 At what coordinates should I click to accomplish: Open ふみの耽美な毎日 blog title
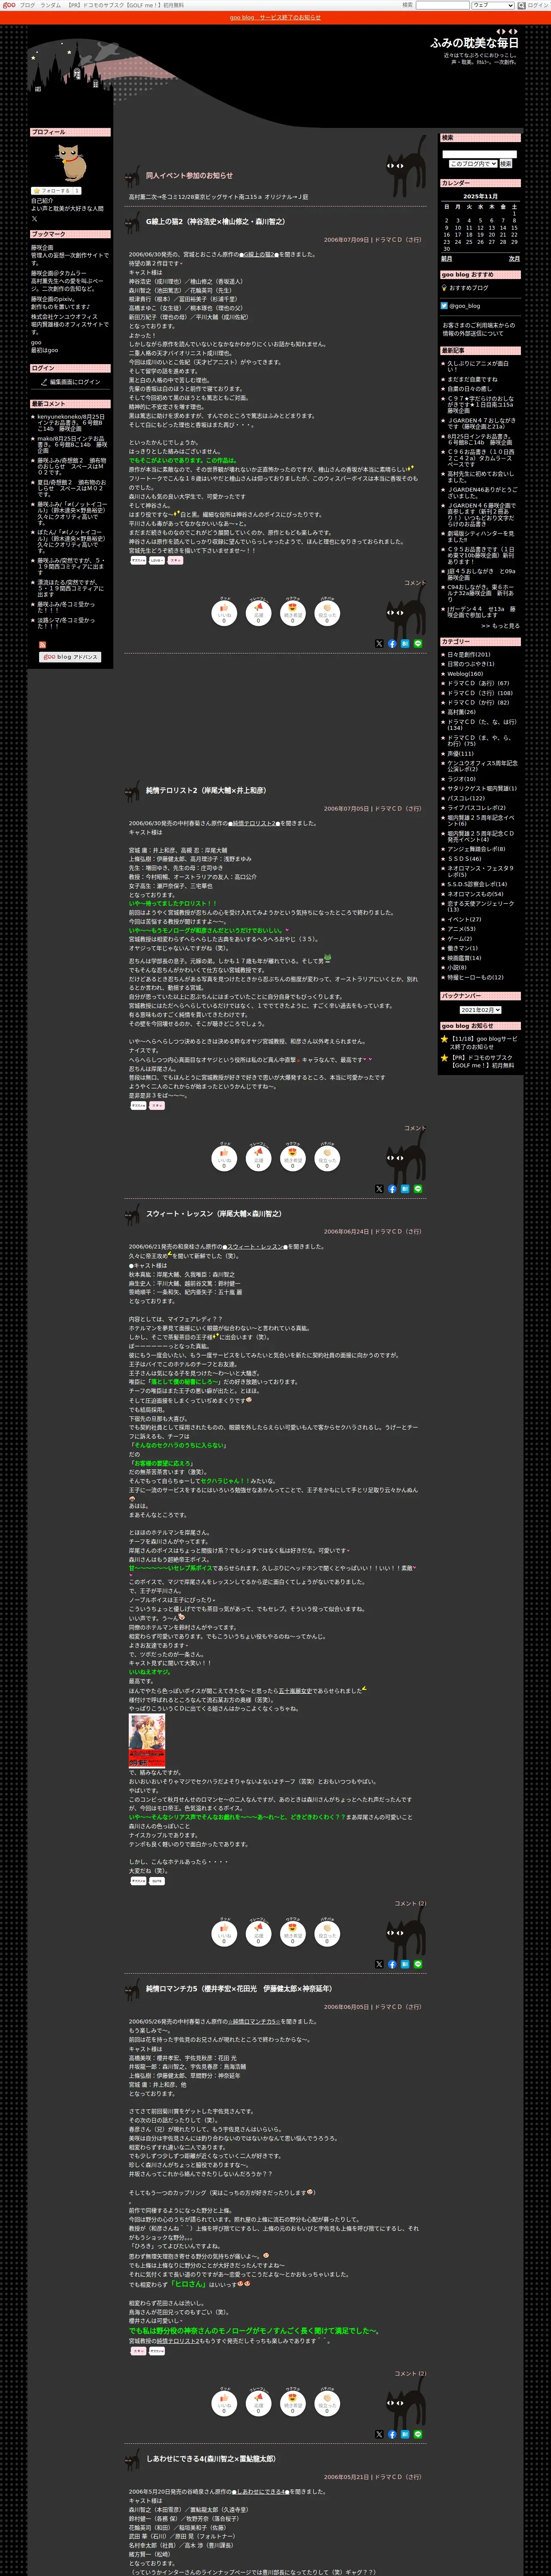[474, 43]
